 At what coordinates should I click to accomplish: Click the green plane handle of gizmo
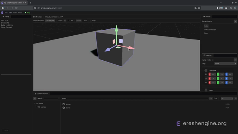click(x=118, y=48)
